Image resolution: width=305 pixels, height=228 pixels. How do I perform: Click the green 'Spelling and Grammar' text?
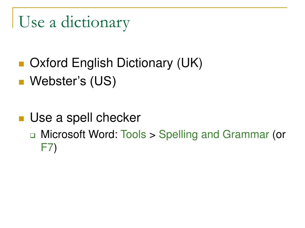pos(214,135)
